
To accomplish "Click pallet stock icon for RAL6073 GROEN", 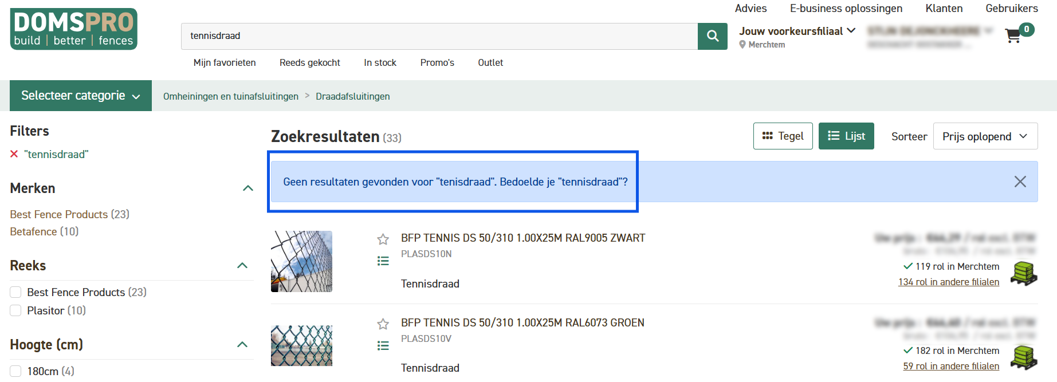I will (1024, 357).
